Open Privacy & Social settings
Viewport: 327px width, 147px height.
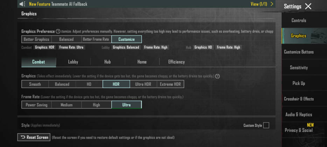coord(299,130)
